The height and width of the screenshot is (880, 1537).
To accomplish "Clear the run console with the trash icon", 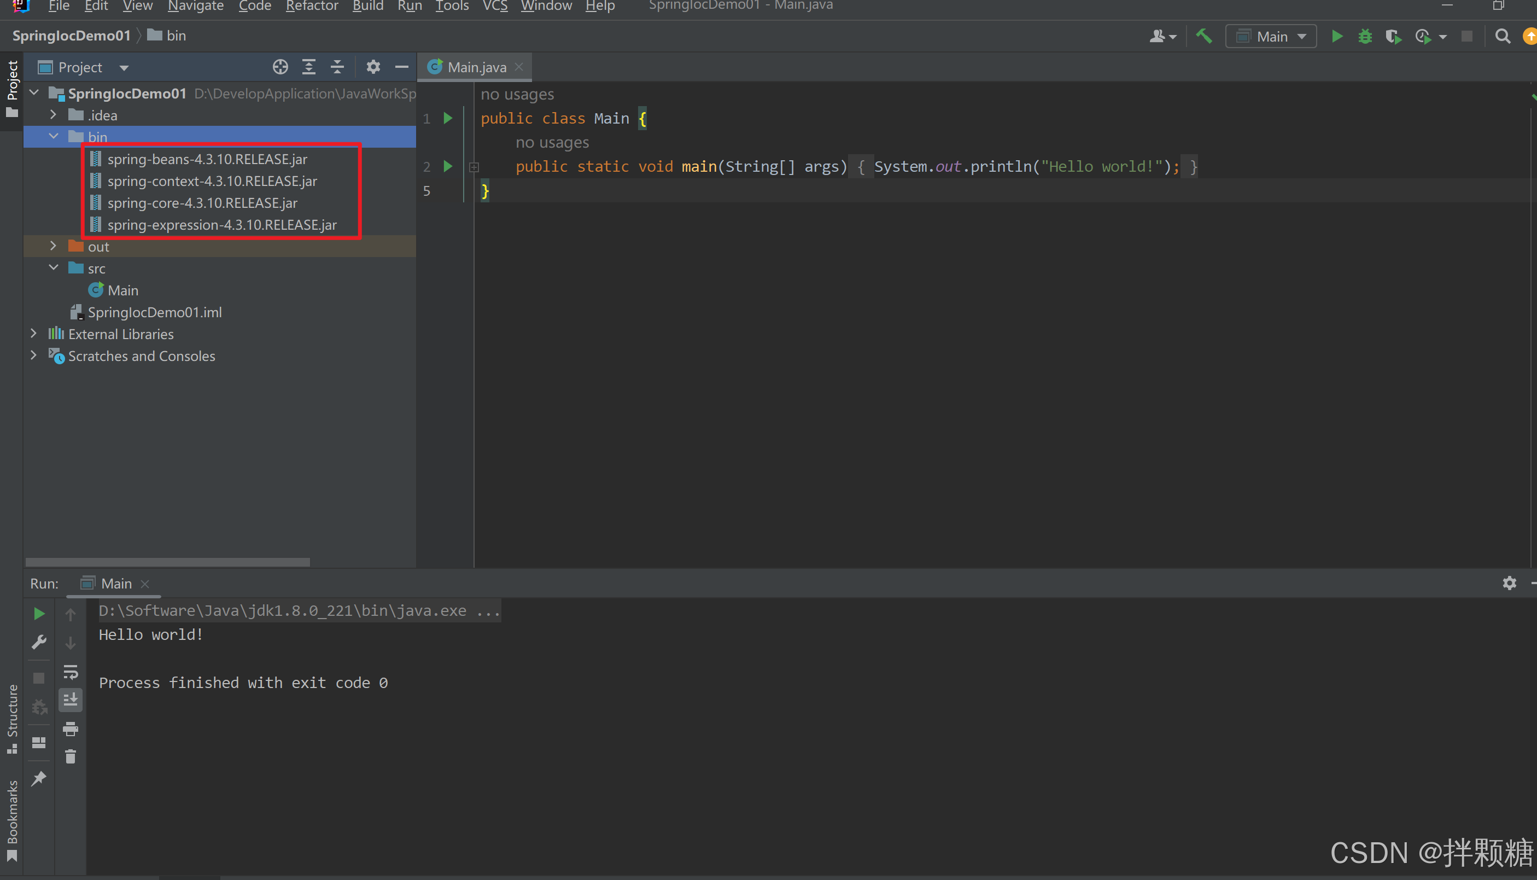I will tap(71, 756).
